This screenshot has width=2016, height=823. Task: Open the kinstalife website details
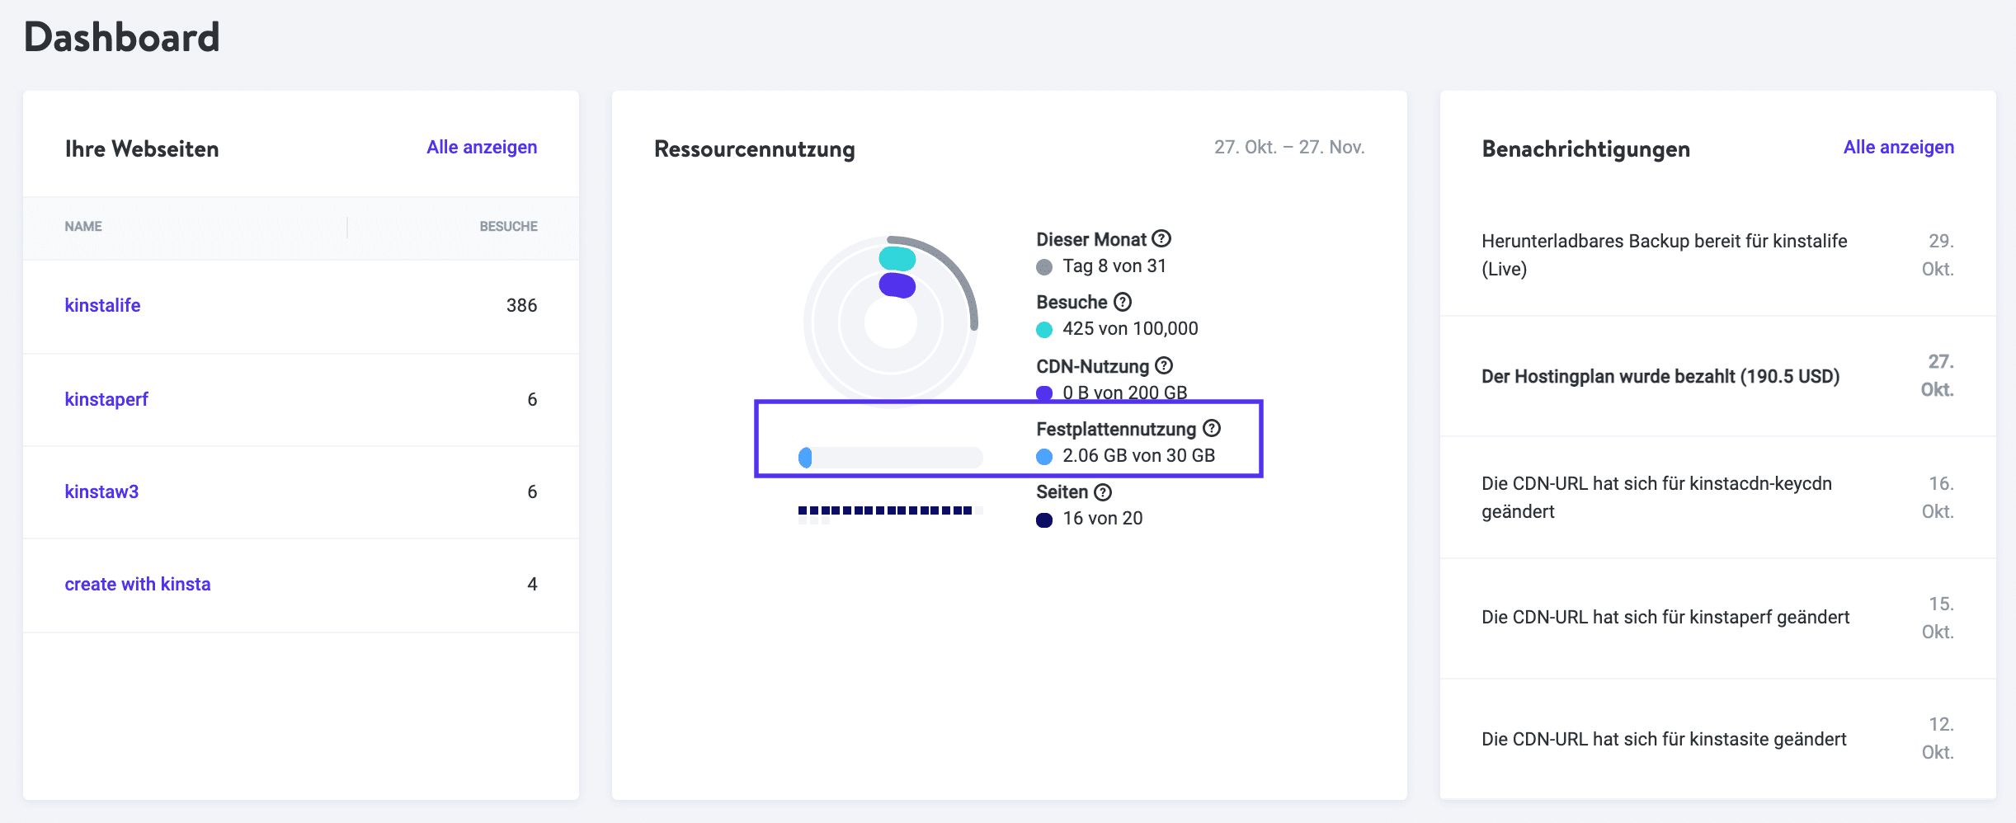point(102,305)
